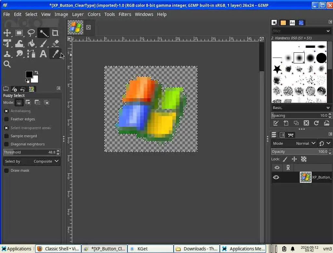
Task: Switch to KGet in taskbar
Action: click(150, 249)
